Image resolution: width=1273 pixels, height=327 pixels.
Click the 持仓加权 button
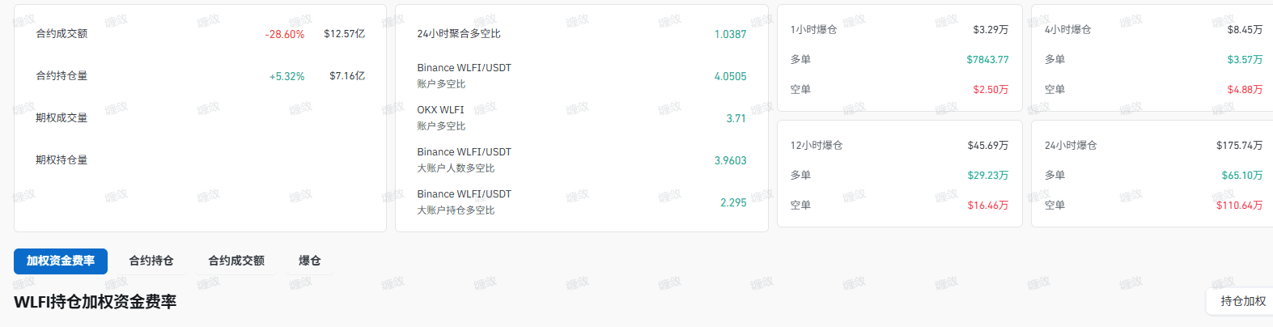click(1242, 301)
